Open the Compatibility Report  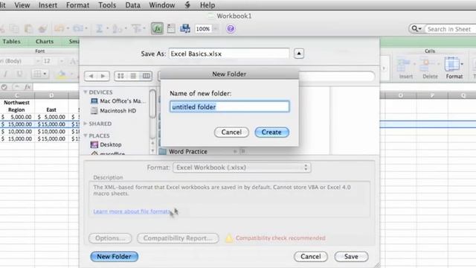click(178, 238)
